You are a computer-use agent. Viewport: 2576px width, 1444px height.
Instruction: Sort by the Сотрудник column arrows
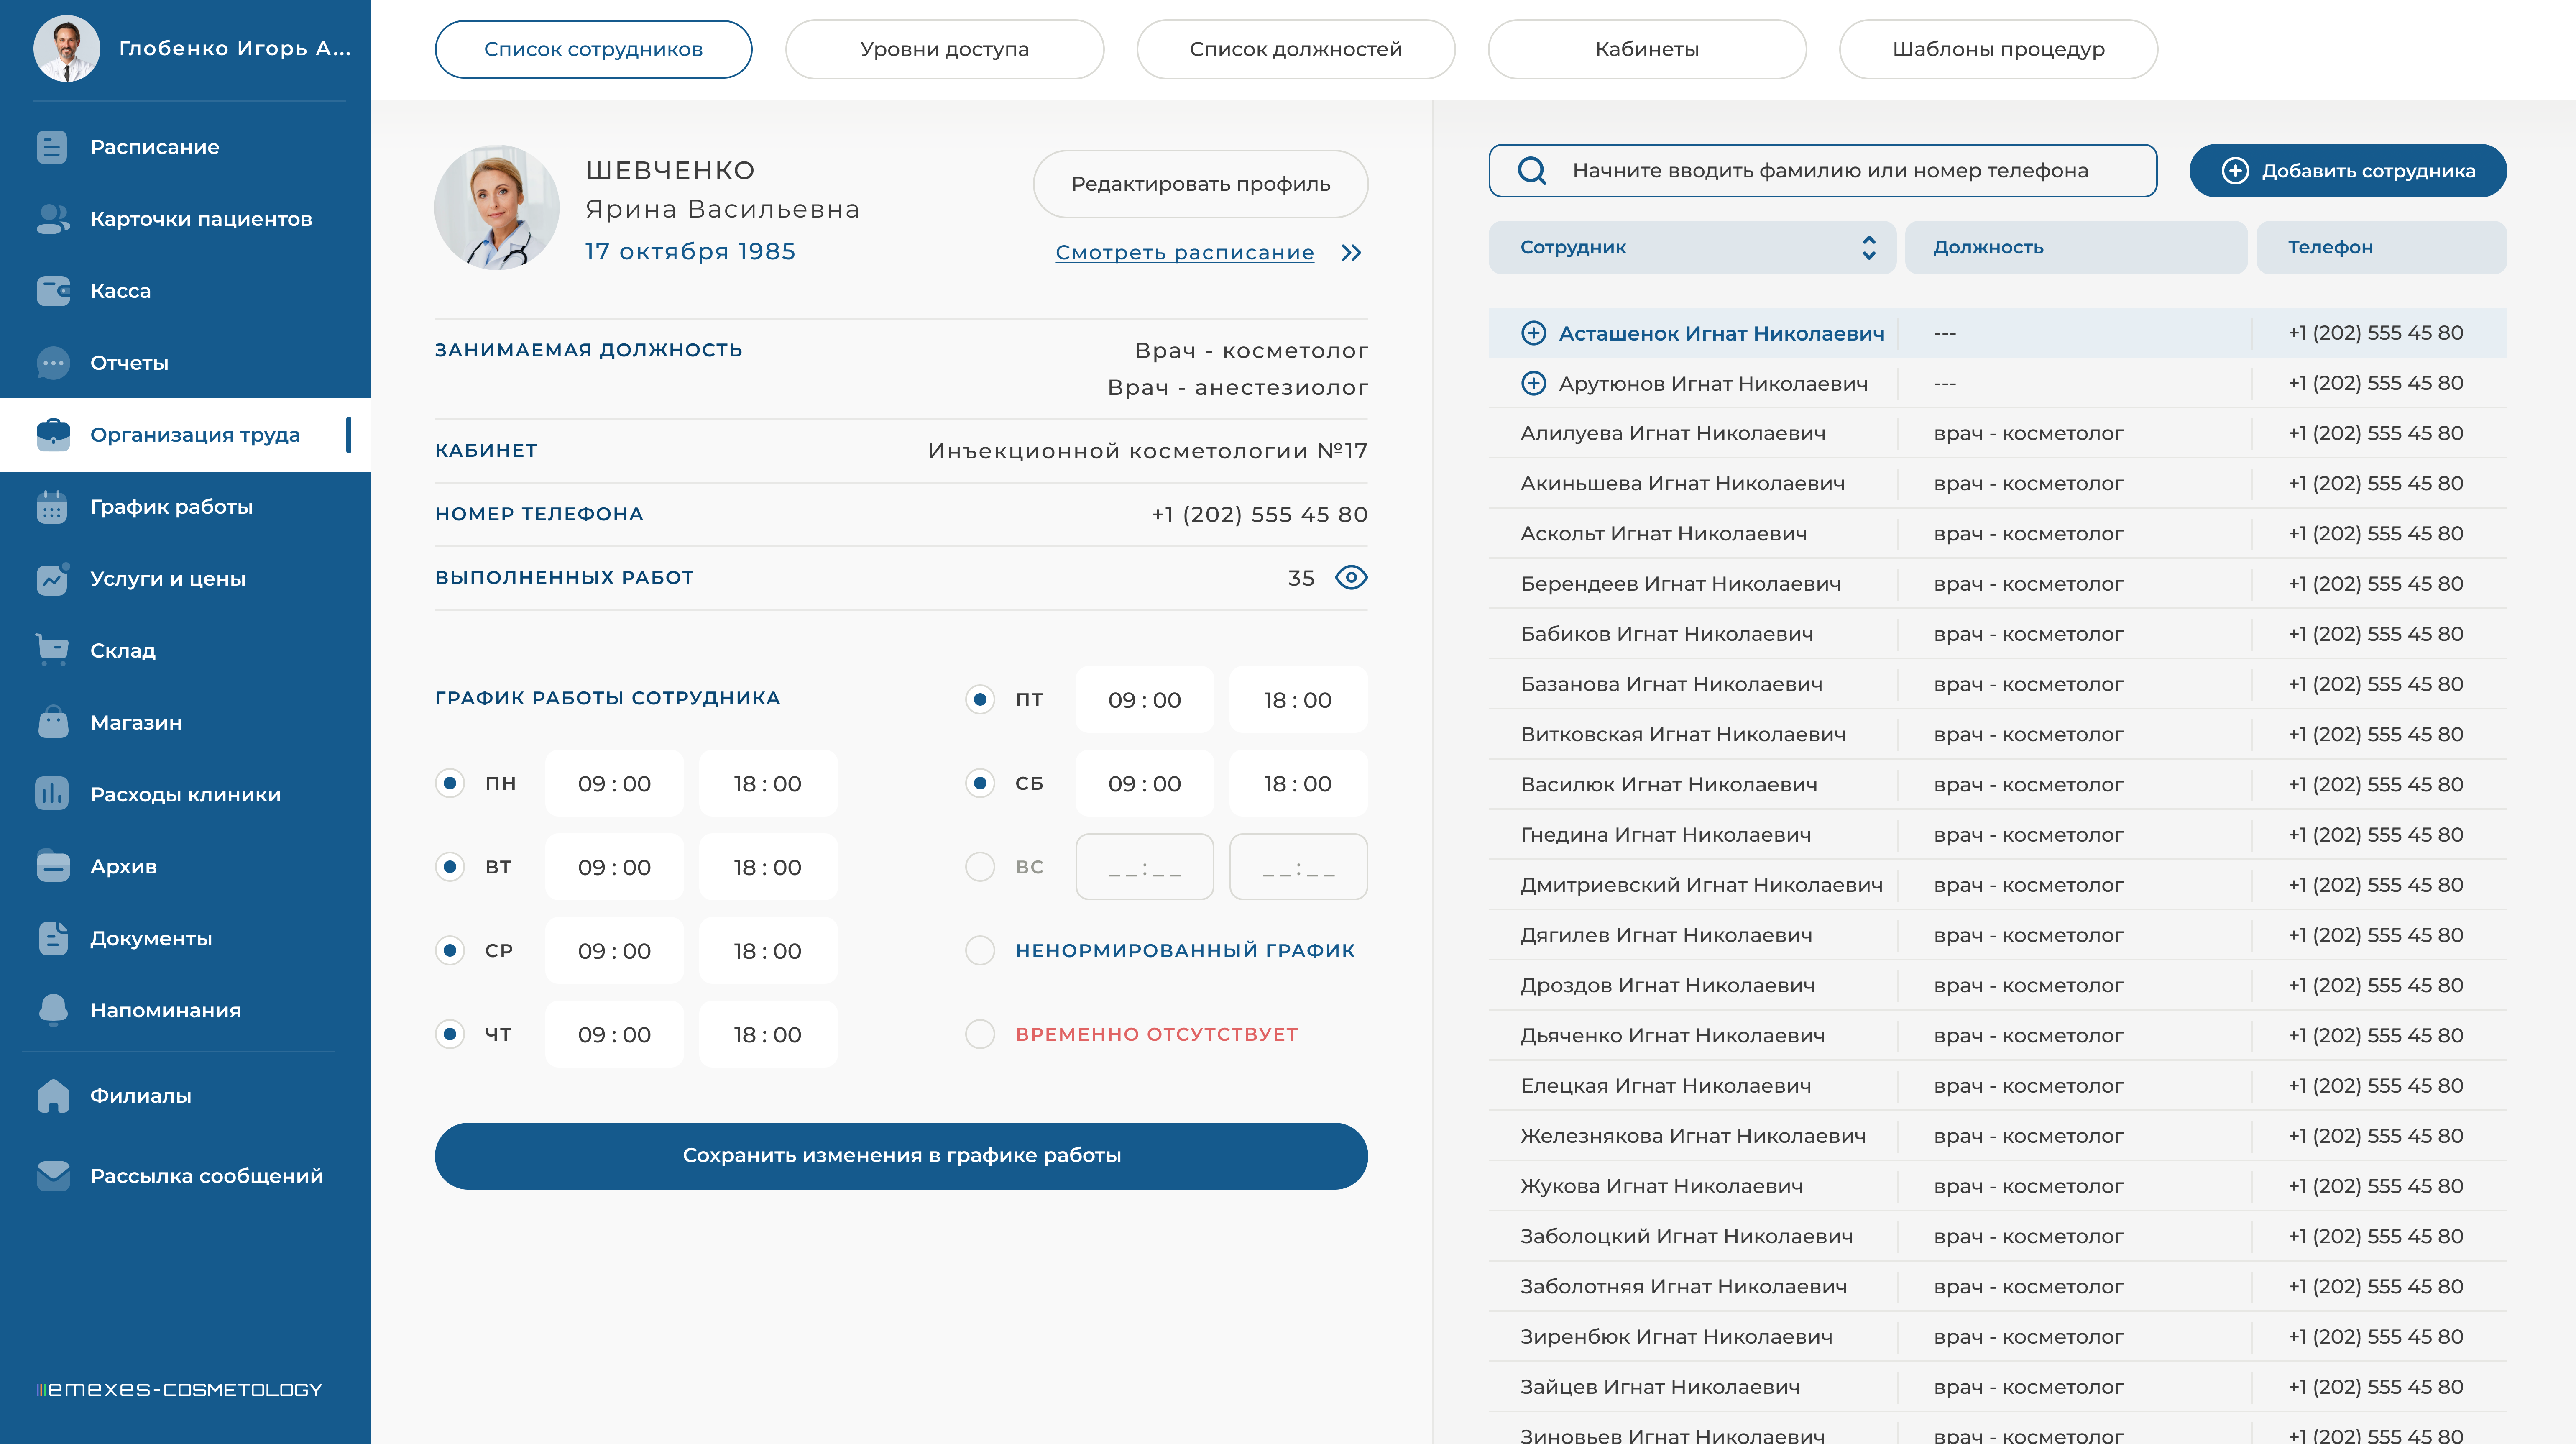click(x=1868, y=247)
